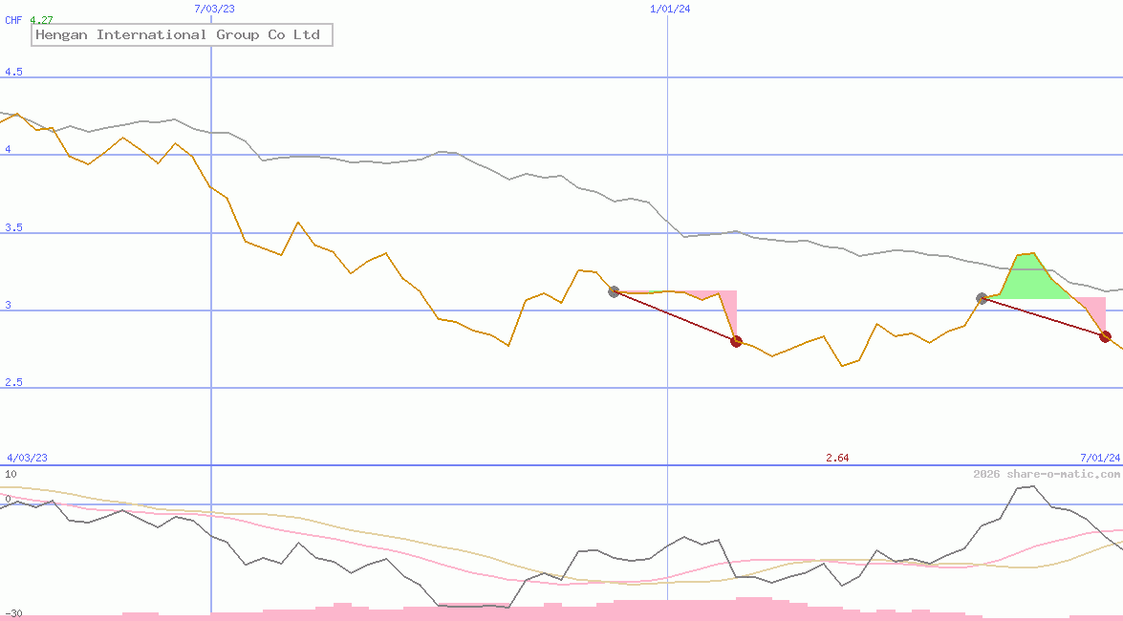Click the second grey entry marker near 3.0
Screen dimensions: 1123x621
pos(982,298)
